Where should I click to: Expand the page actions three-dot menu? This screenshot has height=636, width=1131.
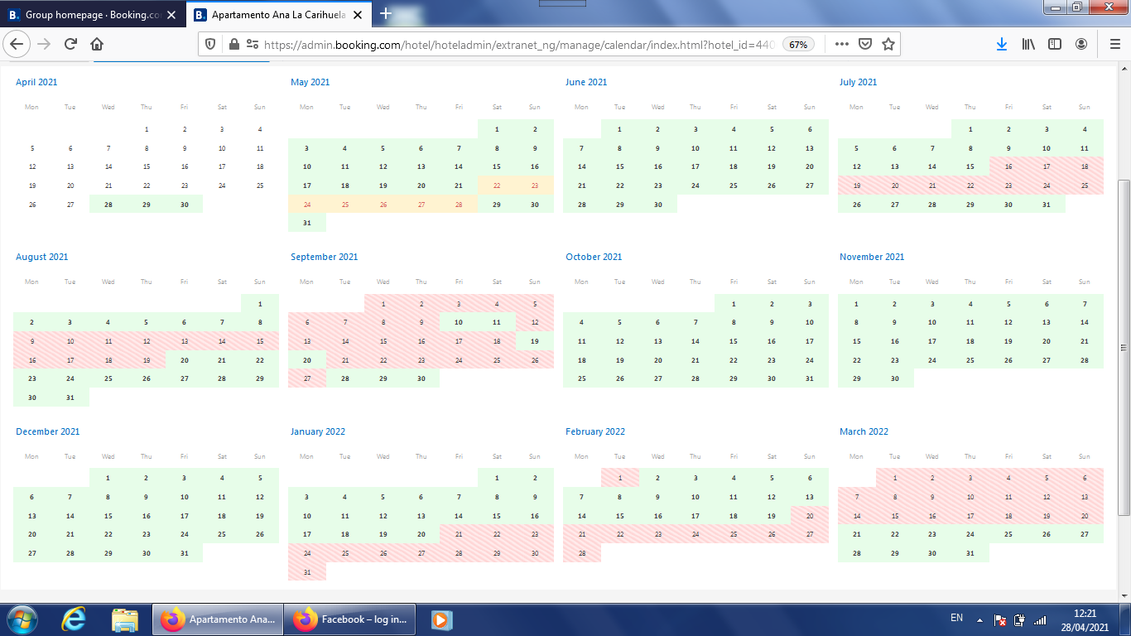pyautogui.click(x=841, y=45)
